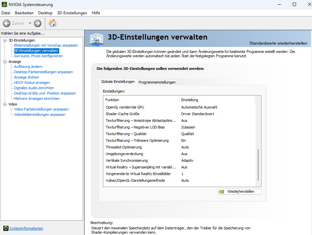Switch to Globale Einstellungen tab
Viewport: 312px width, 235px height.
pyautogui.click(x=118, y=82)
